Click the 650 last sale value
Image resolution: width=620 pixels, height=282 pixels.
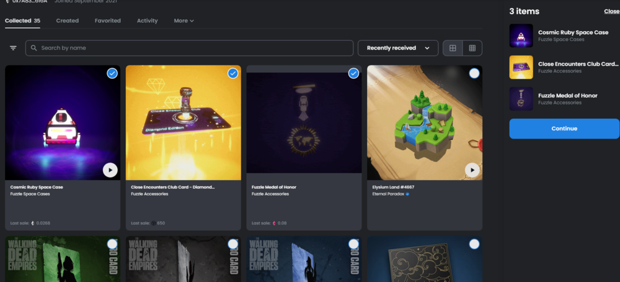pos(161,223)
